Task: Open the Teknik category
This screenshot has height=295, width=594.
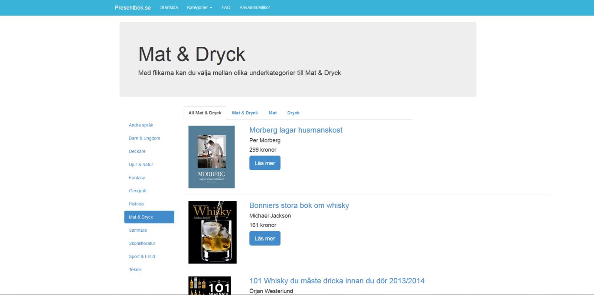Action: (x=135, y=269)
